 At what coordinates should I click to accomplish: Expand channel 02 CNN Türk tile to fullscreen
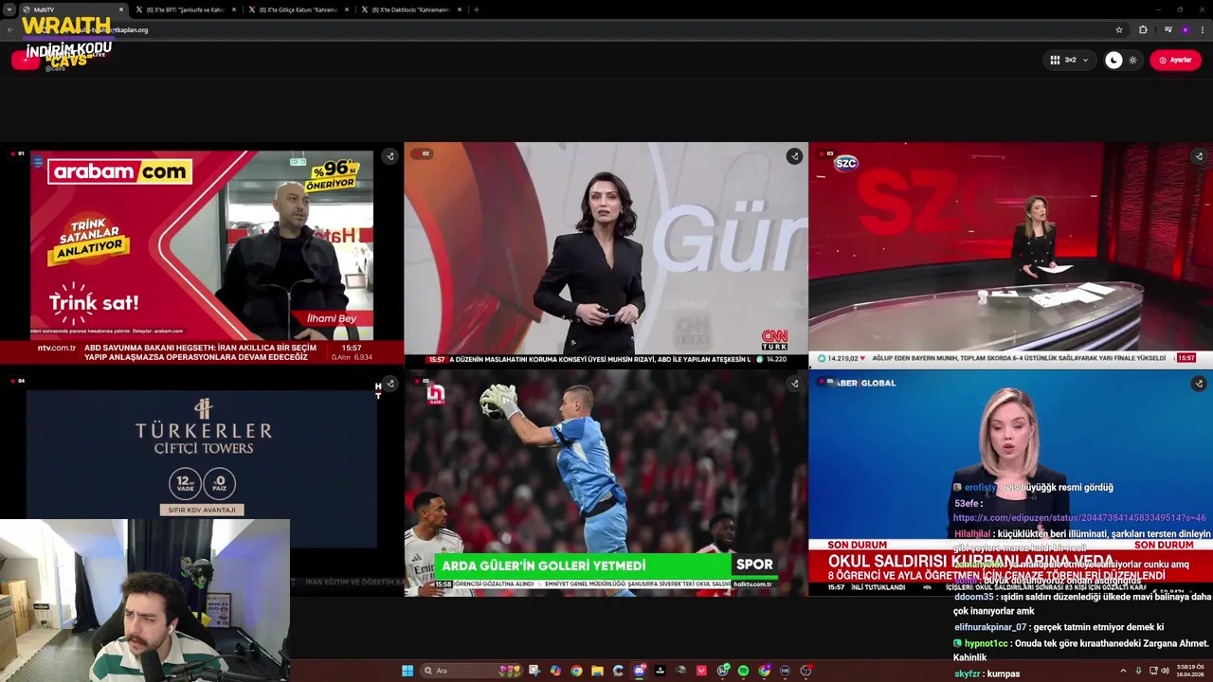(794, 156)
